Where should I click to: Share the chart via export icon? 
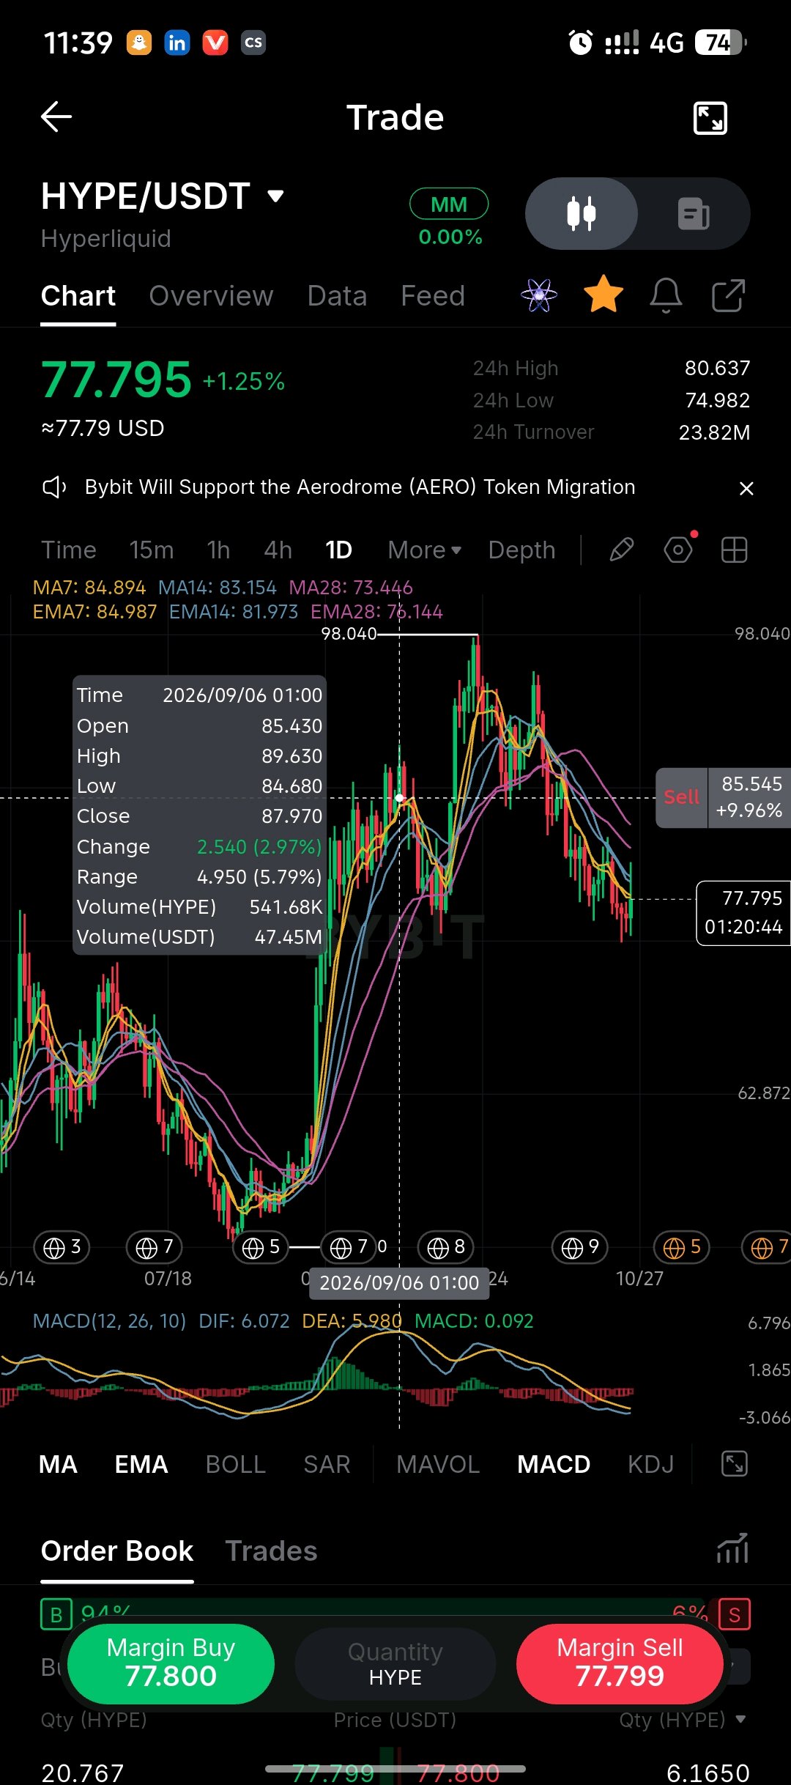pyautogui.click(x=728, y=295)
